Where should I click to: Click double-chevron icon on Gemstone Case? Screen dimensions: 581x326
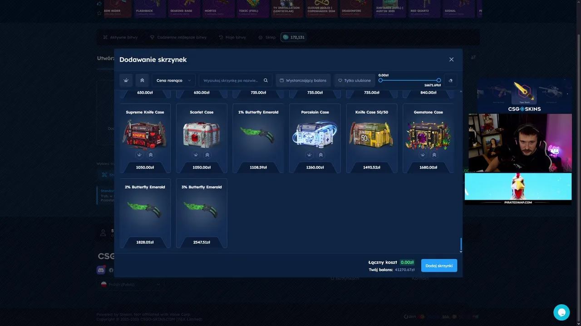pyautogui.click(x=434, y=155)
